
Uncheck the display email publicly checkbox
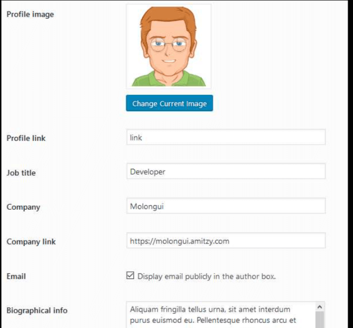tap(130, 275)
